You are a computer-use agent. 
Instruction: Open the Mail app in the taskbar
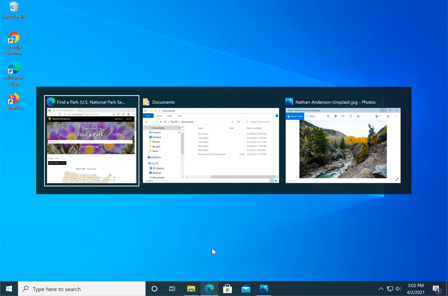(246, 289)
